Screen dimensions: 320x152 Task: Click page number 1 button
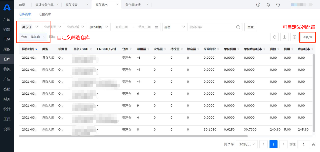[273, 144]
